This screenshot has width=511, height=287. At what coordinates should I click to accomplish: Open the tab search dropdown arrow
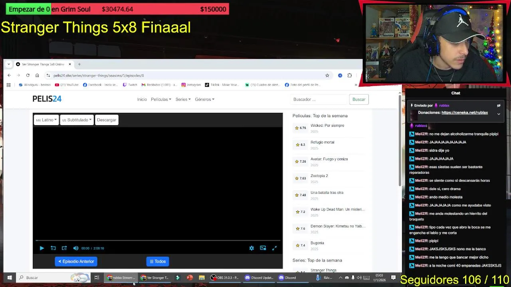point(9,64)
